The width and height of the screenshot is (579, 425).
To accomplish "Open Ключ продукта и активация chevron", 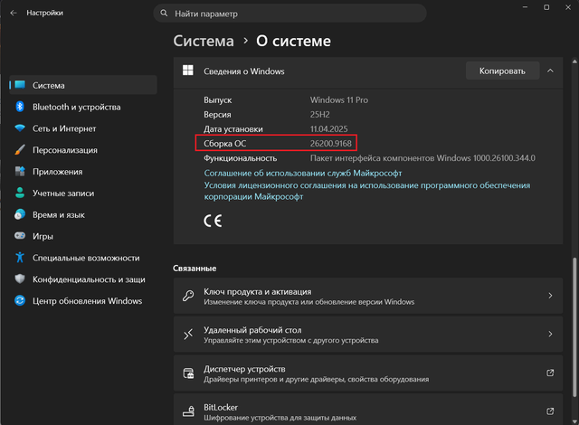I will [x=550, y=296].
